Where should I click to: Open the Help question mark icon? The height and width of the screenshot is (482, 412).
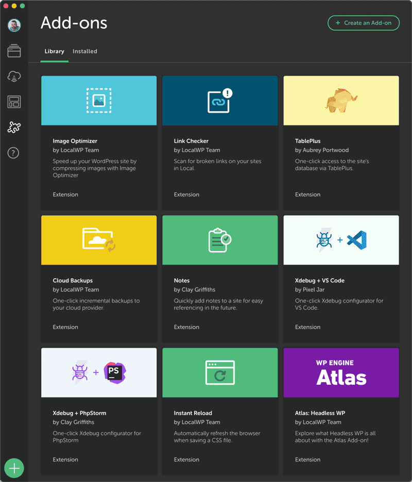13,153
